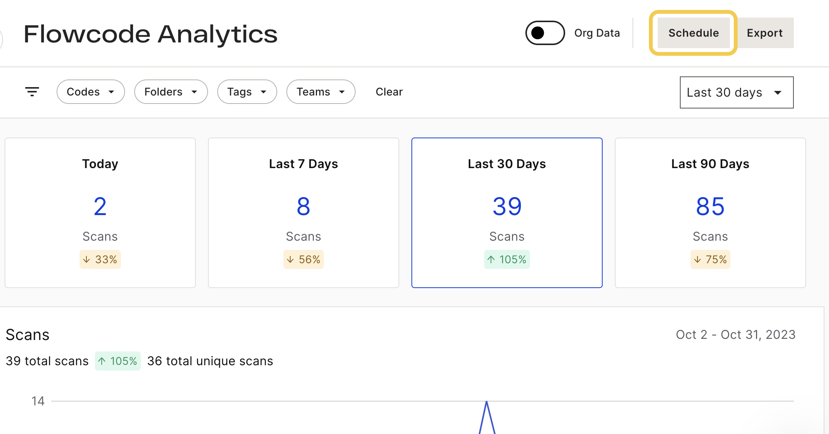Click the 105% increase badge in Last 30 Days card
The image size is (829, 434).
point(507,259)
